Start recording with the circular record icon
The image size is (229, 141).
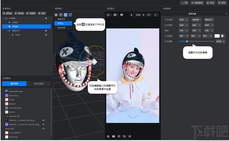point(119,136)
